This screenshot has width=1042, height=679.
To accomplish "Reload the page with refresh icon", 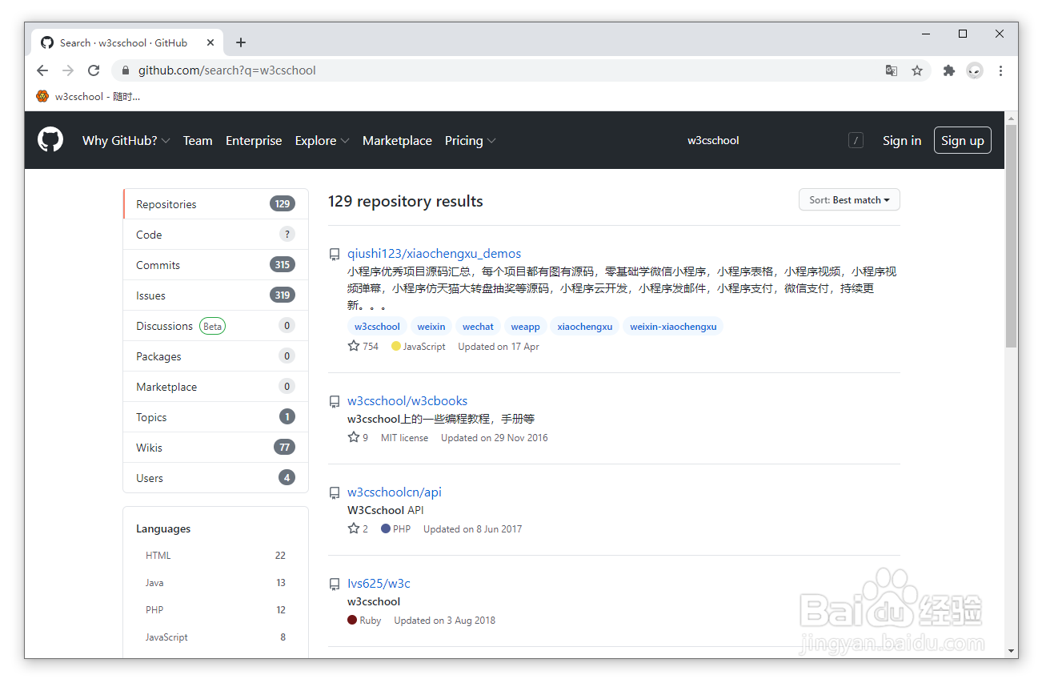I will (94, 70).
